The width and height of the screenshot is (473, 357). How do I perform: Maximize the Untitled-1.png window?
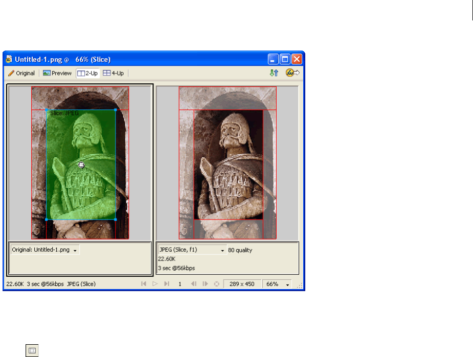point(285,59)
